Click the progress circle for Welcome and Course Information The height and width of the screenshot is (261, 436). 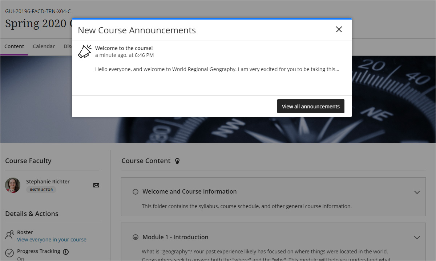click(136, 192)
